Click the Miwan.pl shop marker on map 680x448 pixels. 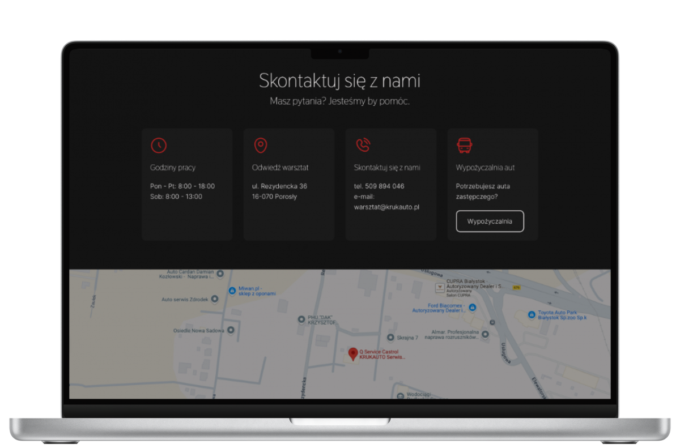232,291
